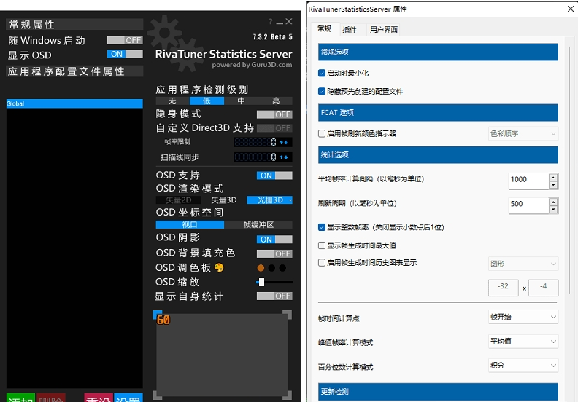
Task: Click the 帧率限制 up-down arrows icon
Action: click(283, 142)
